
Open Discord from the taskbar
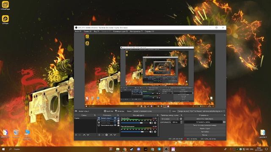[138, 149]
